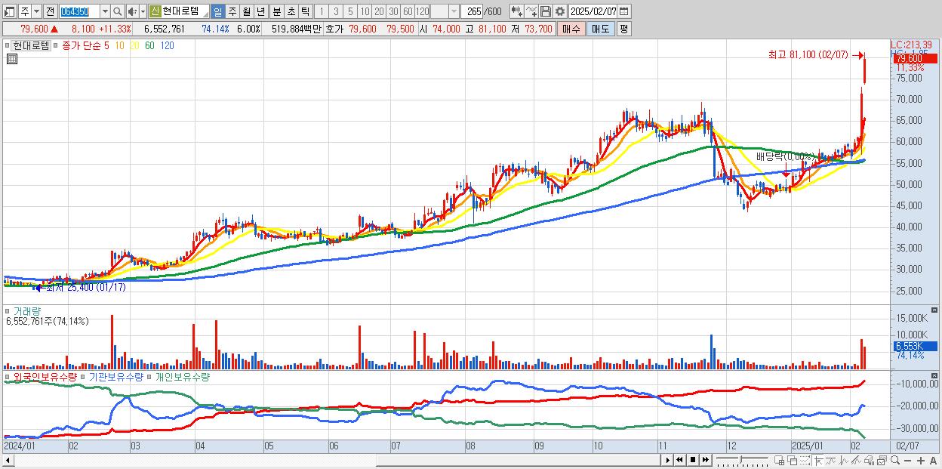This screenshot has width=942, height=469.
Task: Click the crosshair pointer tool icon
Action: pyautogui.click(x=818, y=460)
